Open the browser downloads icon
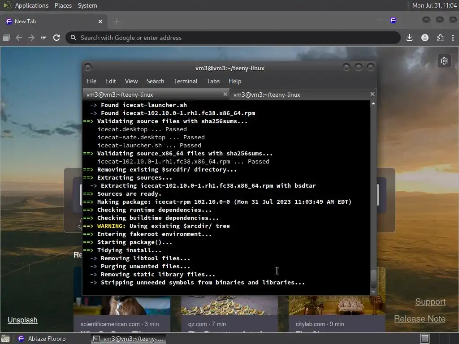The height and width of the screenshot is (344, 459). [x=410, y=38]
